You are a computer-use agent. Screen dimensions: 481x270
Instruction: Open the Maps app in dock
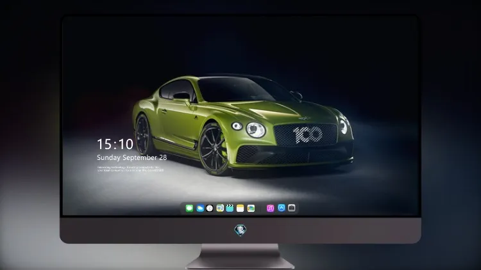pos(220,208)
